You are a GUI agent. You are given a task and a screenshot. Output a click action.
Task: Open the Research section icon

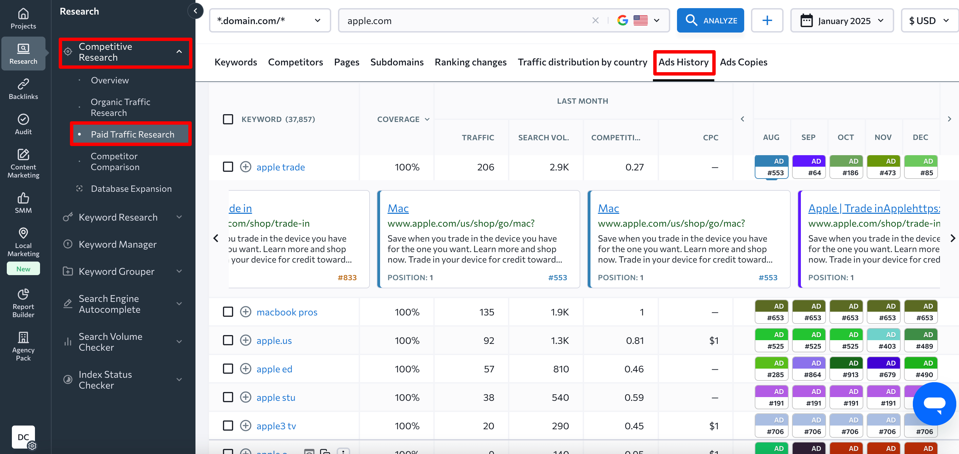point(23,48)
